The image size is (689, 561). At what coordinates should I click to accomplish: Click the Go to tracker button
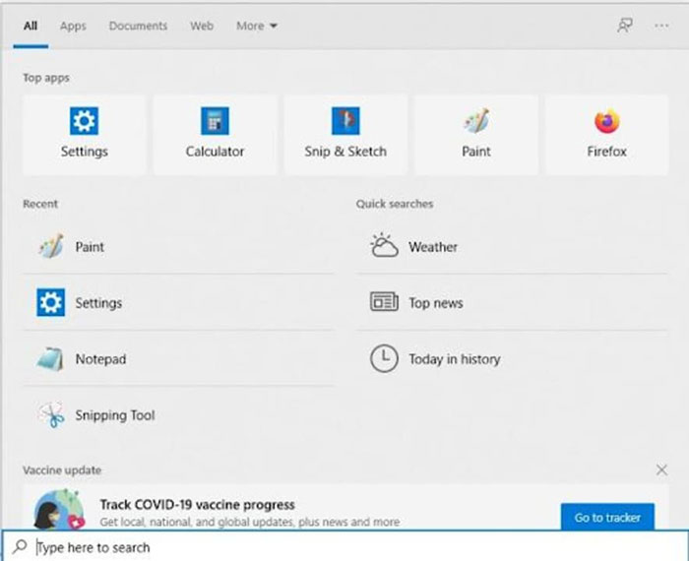607,517
